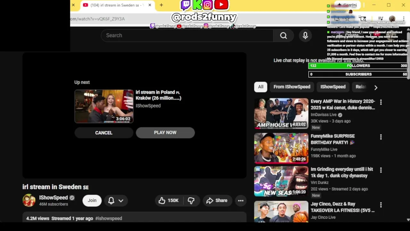Click the page scrollbar down arrow
This screenshot has height=231, width=410.
pos(408,220)
